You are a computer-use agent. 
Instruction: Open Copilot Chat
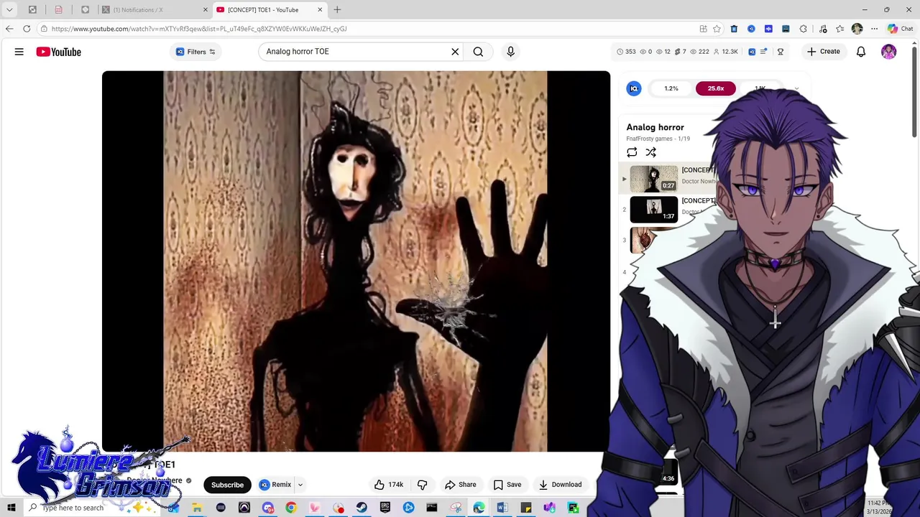point(900,29)
